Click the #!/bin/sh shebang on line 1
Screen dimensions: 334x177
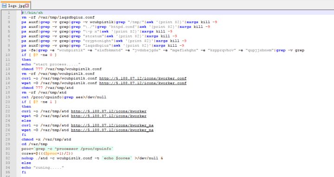pos(32,13)
